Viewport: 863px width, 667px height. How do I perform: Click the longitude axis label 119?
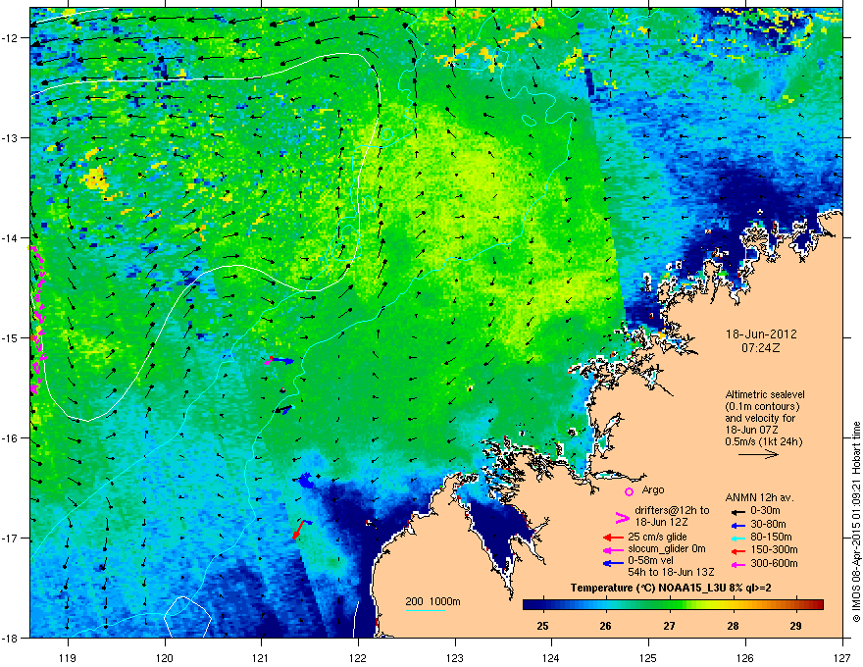point(68,658)
